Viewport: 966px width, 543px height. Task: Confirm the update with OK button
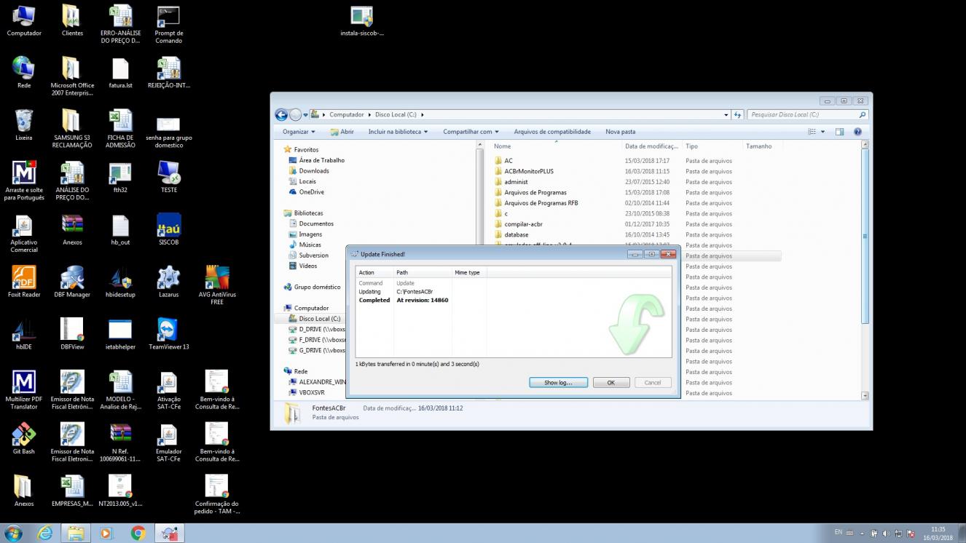pos(610,382)
